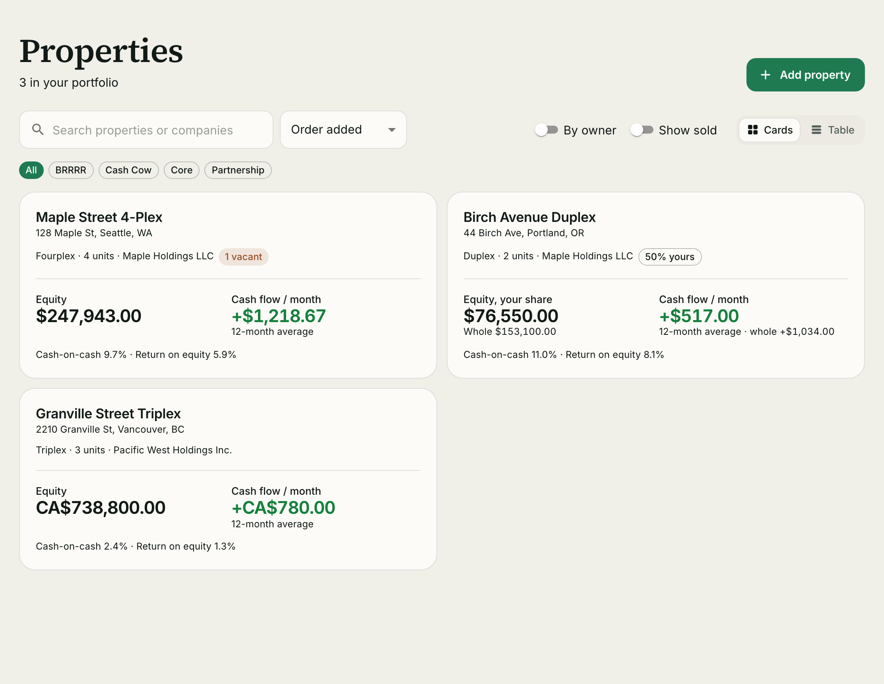Screen dimensions: 884x684
Task: Open the Granville Street Triplex card title
Action: coord(108,414)
